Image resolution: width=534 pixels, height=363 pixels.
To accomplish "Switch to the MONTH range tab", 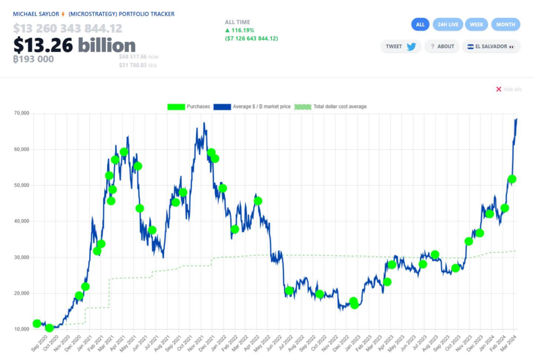I will pyautogui.click(x=505, y=25).
